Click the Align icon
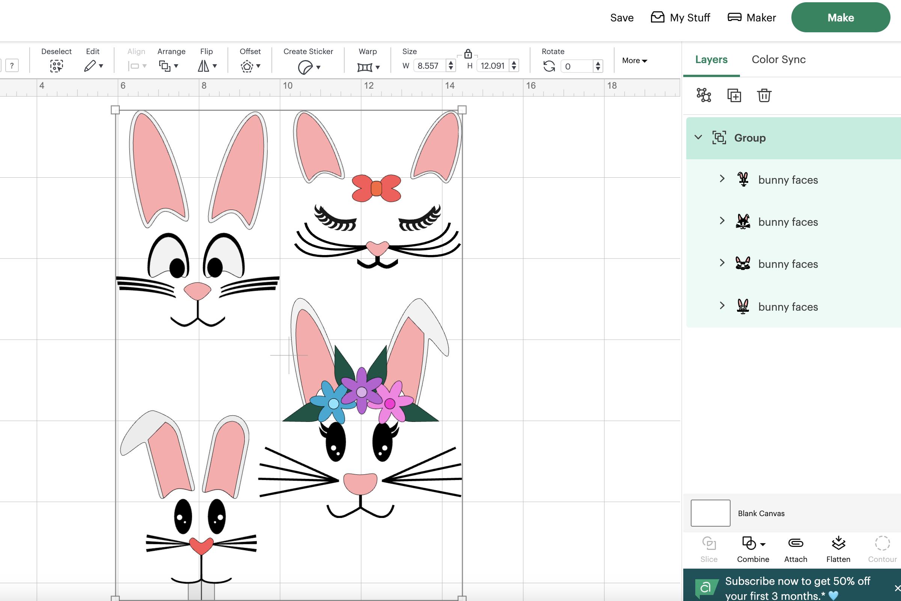This screenshot has height=601, width=901. tap(133, 66)
